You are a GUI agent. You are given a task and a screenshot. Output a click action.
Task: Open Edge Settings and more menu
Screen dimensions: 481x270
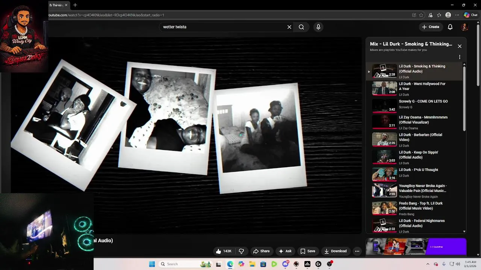[457, 15]
